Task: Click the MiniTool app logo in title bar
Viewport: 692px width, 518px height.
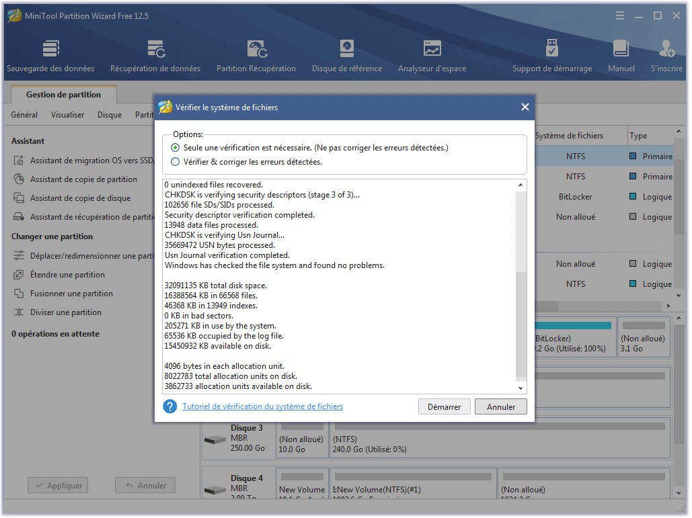Action: coord(15,16)
